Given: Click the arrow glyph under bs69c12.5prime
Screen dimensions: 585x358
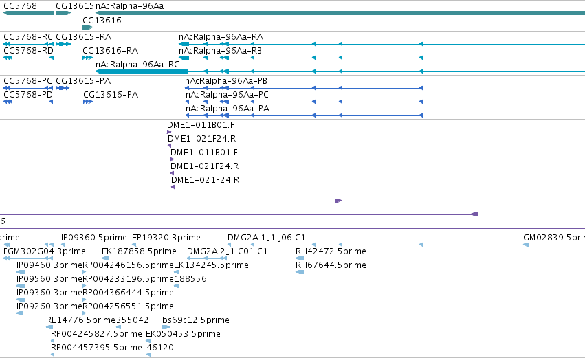Looking at the screenshot, I should point(166,327).
